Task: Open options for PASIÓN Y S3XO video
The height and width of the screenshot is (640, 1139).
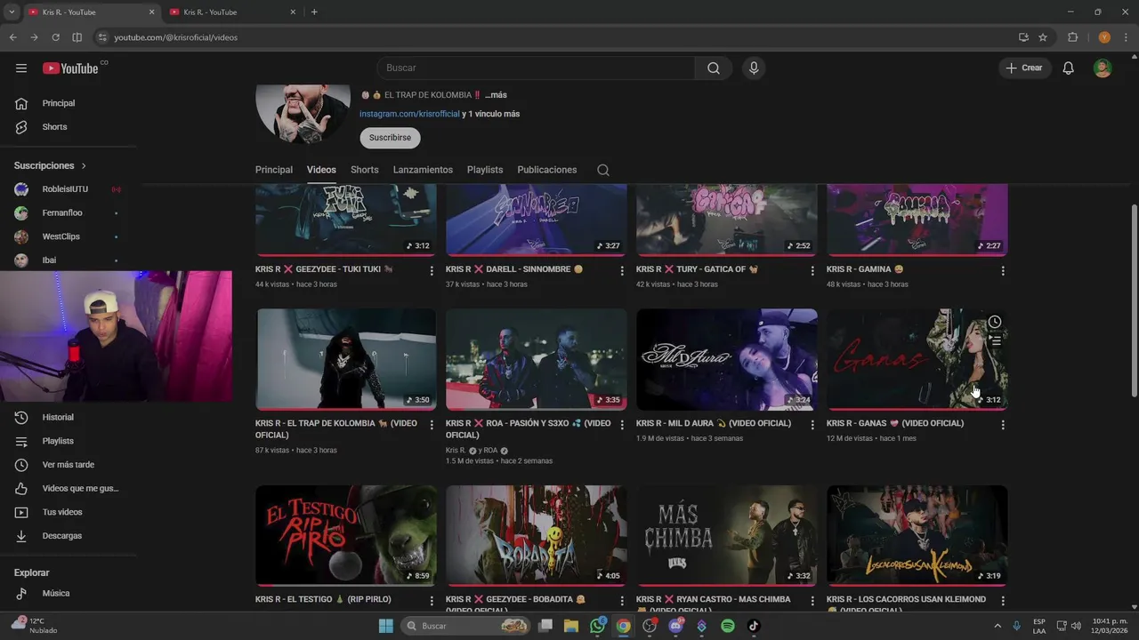Action: (622, 425)
